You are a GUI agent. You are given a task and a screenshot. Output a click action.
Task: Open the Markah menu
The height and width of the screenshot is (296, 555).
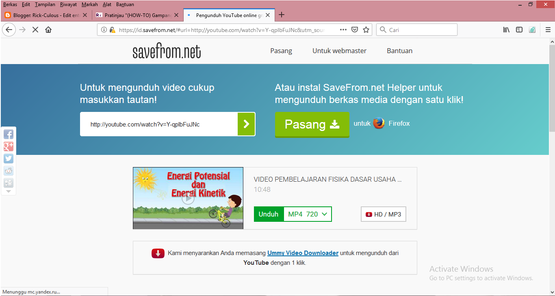coord(89,4)
